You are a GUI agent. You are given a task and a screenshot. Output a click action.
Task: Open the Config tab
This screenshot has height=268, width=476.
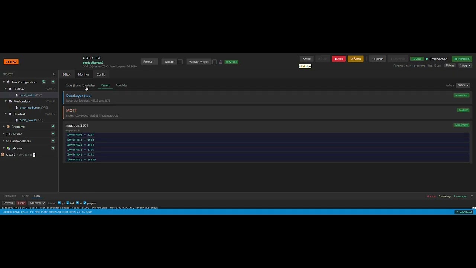point(101,74)
